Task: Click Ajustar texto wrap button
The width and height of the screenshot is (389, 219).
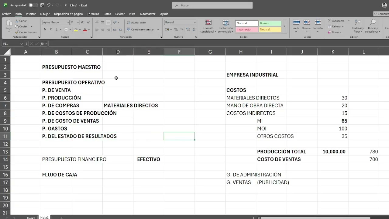Action: (136, 23)
